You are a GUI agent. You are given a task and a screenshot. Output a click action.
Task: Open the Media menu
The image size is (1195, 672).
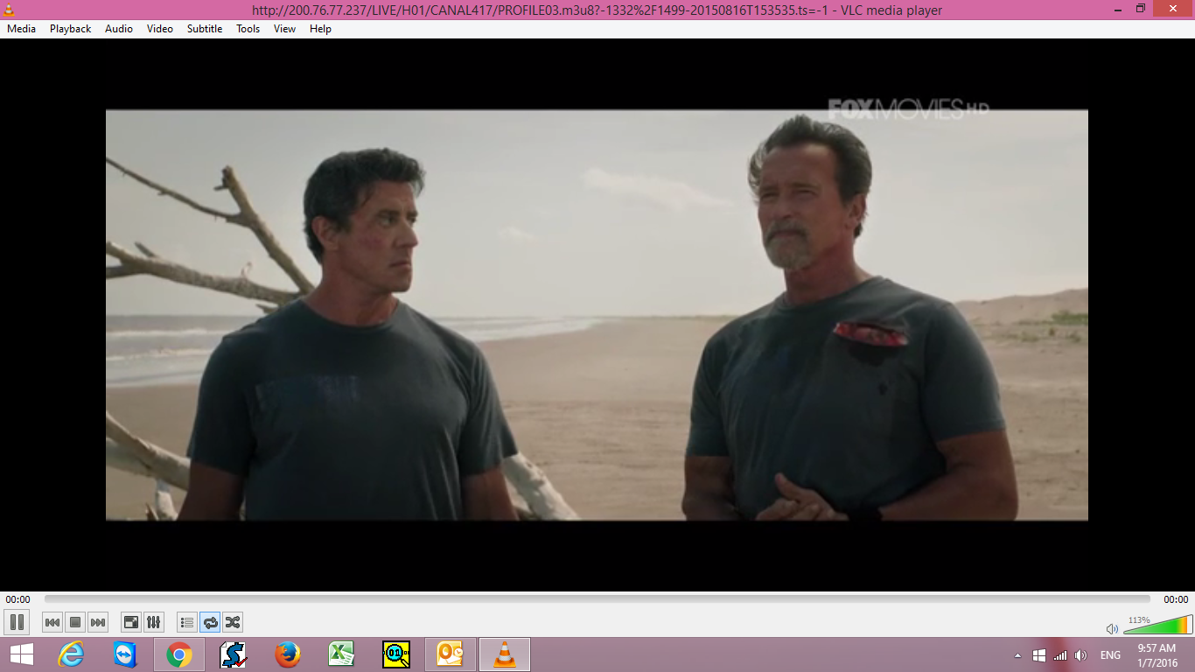[22, 29]
